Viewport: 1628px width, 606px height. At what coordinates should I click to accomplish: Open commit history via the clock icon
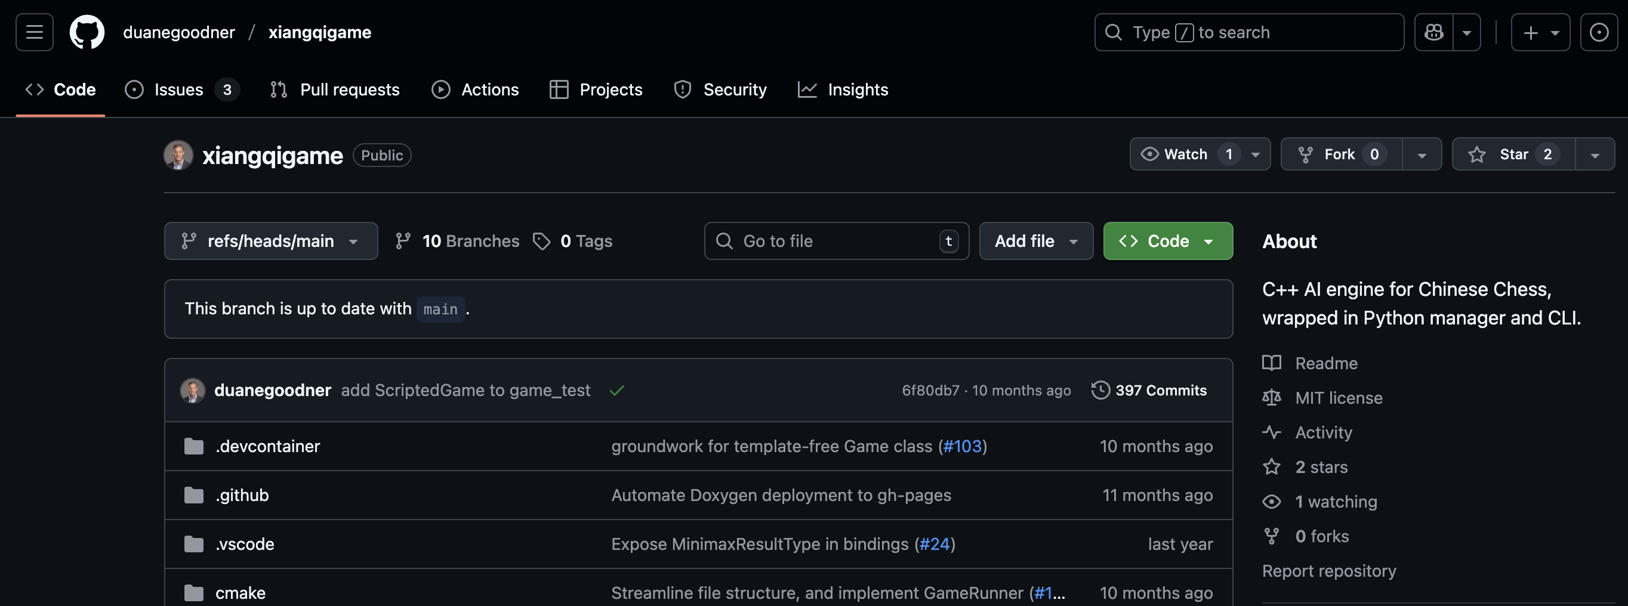[1100, 390]
